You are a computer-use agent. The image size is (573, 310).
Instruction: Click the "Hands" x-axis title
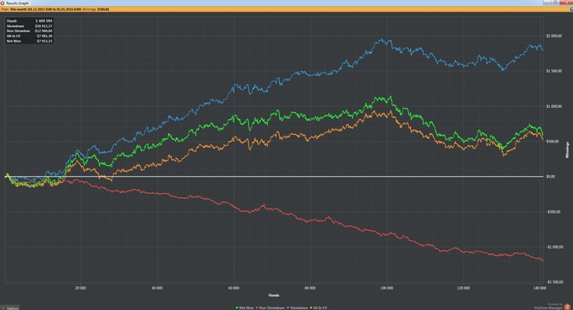tap(273, 295)
